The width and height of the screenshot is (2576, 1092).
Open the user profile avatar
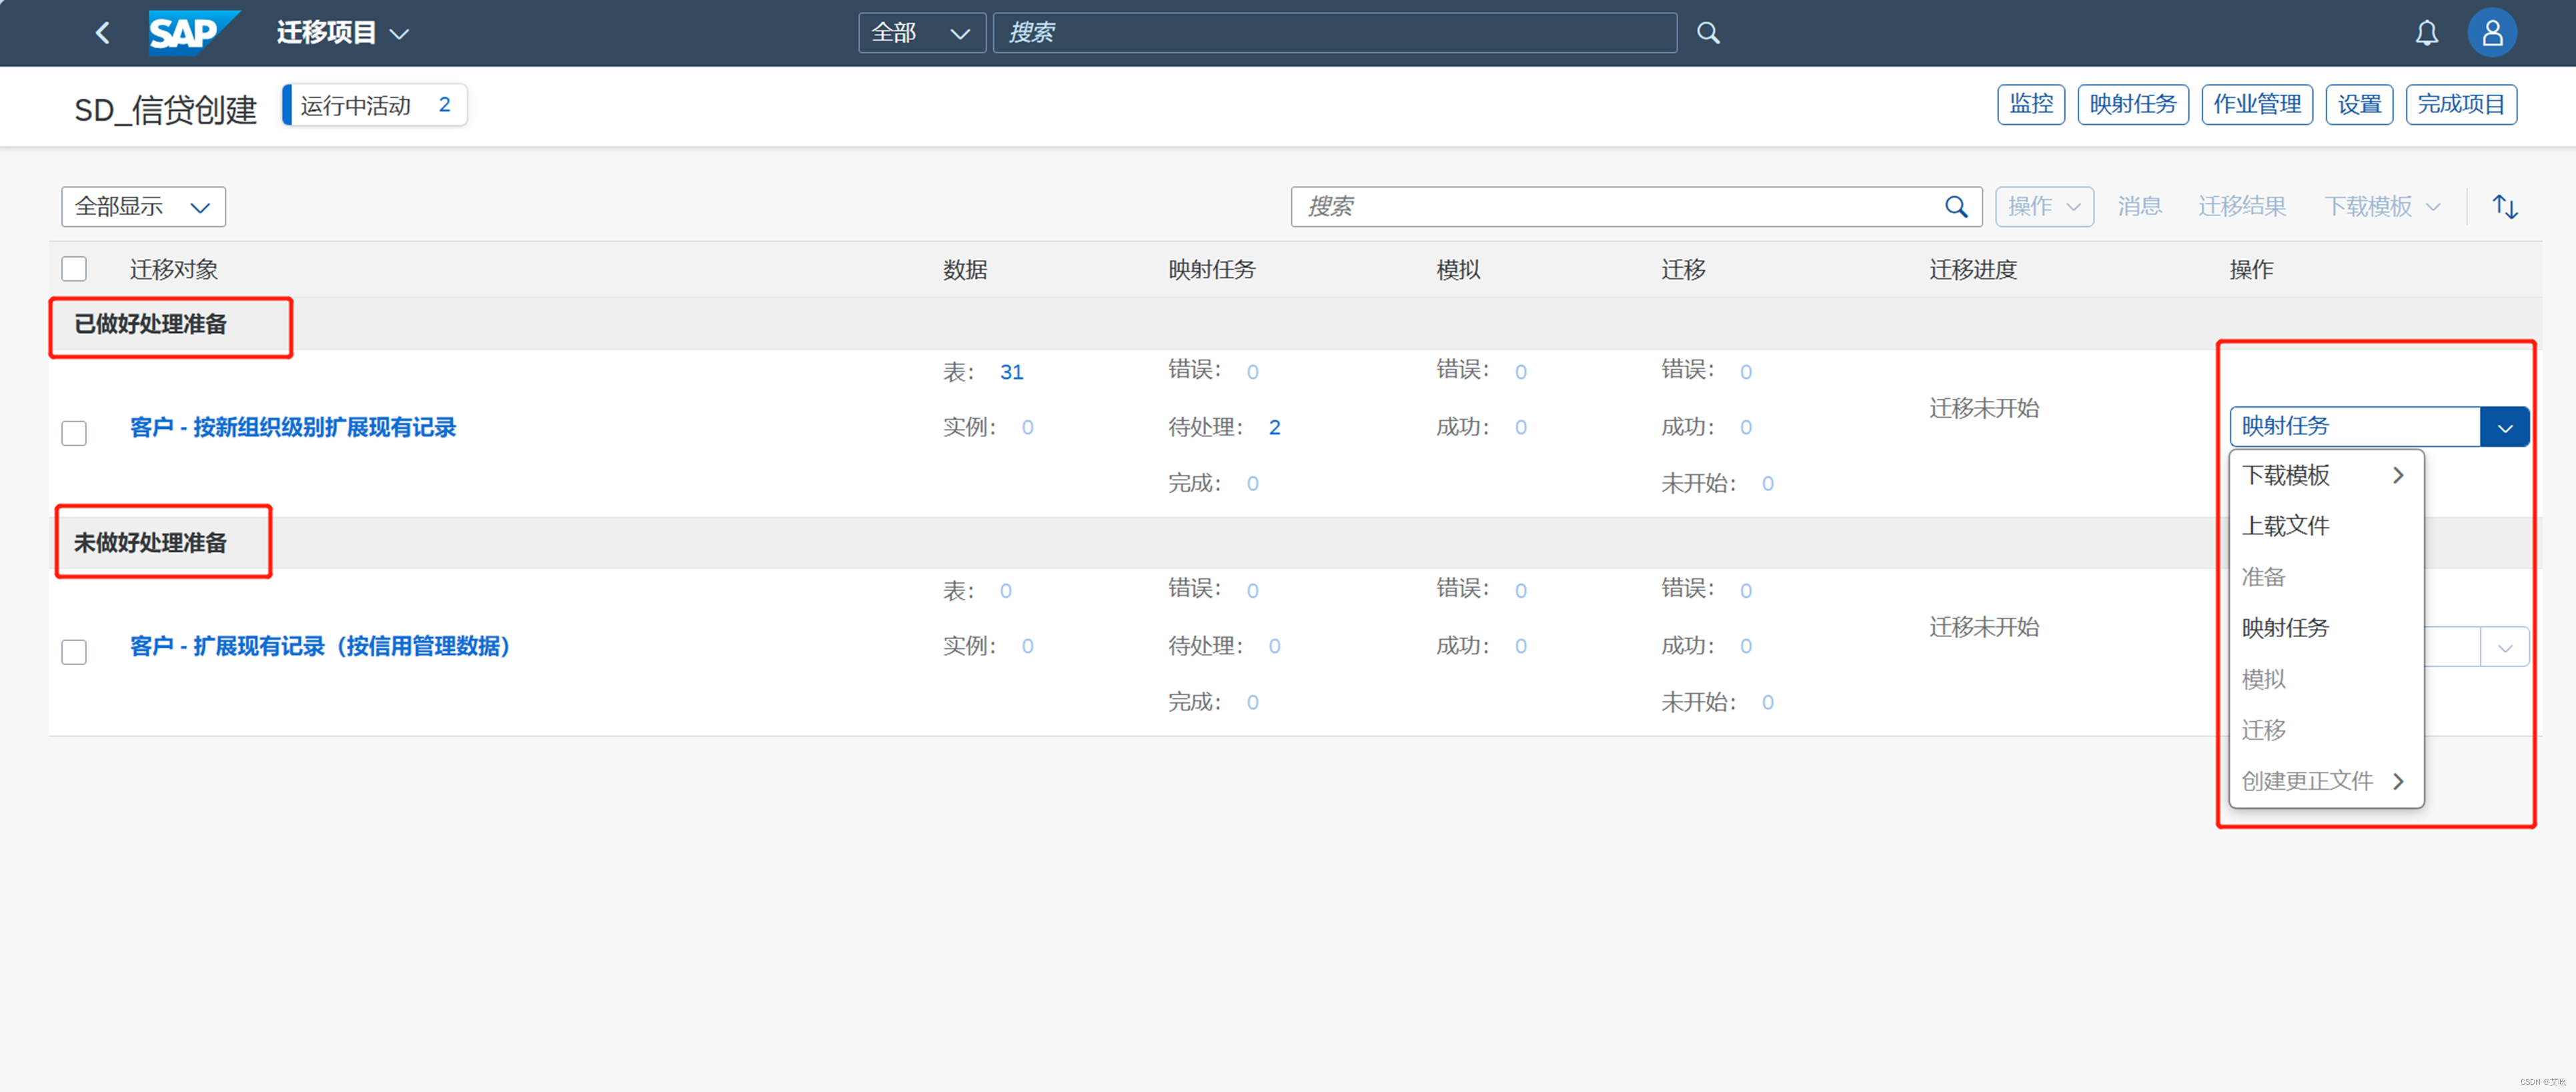pos(2491,33)
